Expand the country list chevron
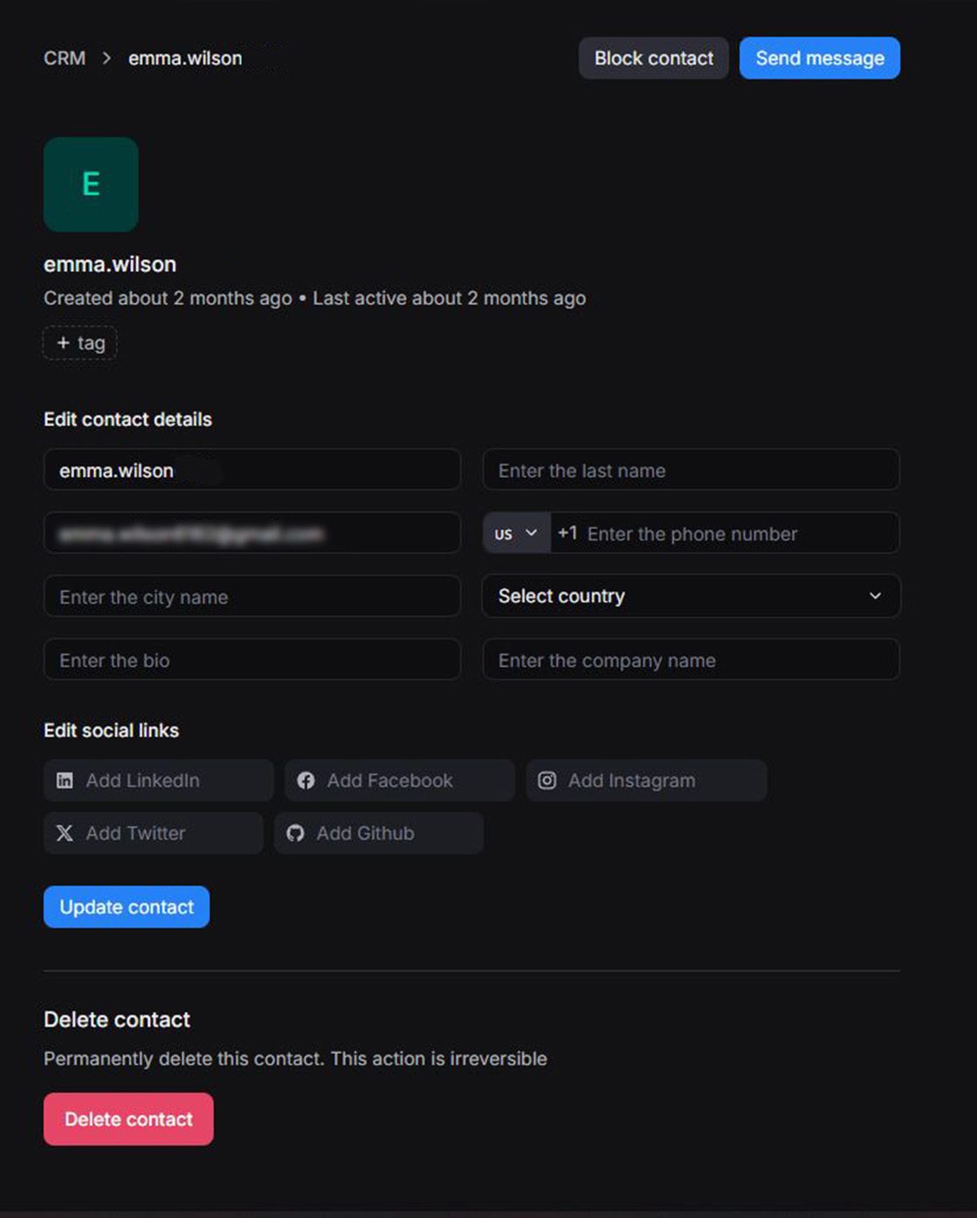977x1218 pixels. 876,596
